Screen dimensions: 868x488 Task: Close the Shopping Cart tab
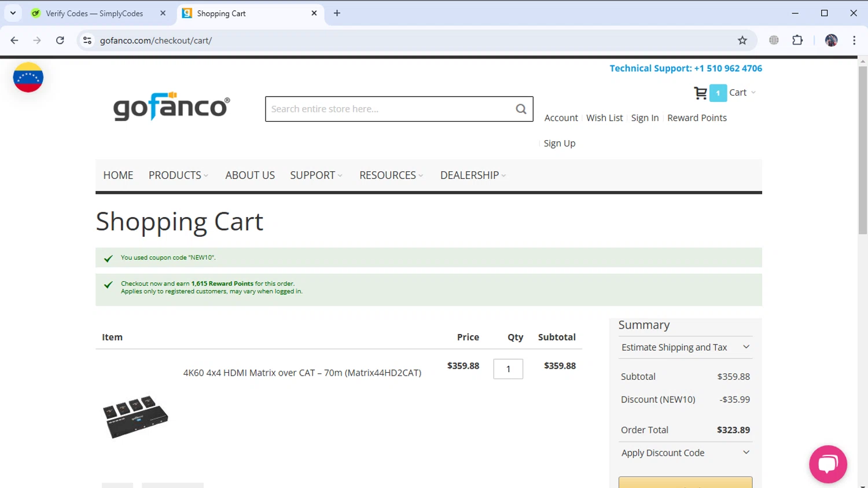tap(314, 13)
